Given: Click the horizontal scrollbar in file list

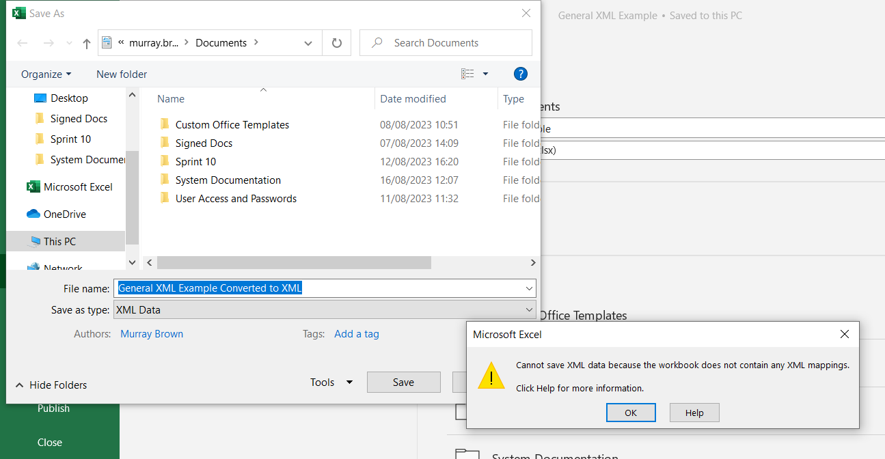Looking at the screenshot, I should point(294,263).
